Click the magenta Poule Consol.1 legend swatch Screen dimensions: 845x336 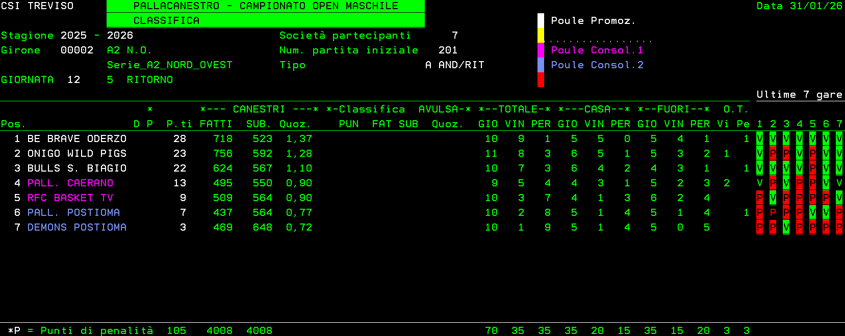pyautogui.click(x=541, y=50)
